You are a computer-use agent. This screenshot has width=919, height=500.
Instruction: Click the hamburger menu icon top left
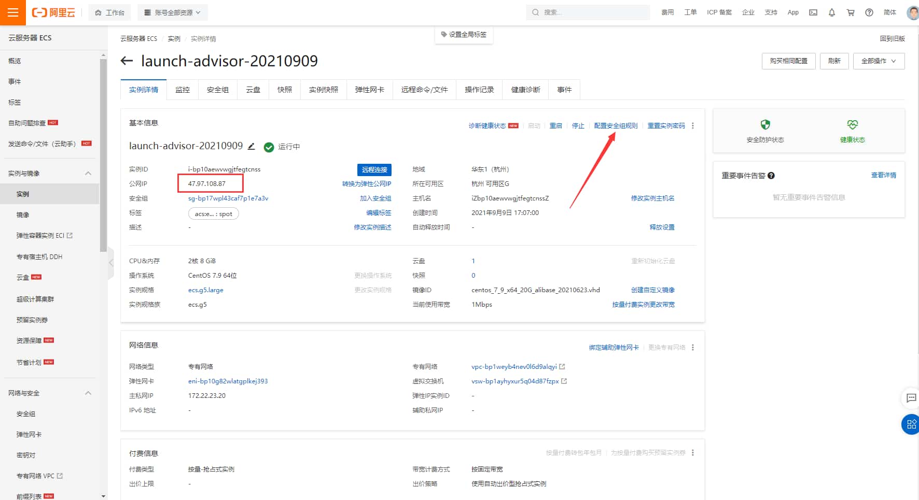13,12
